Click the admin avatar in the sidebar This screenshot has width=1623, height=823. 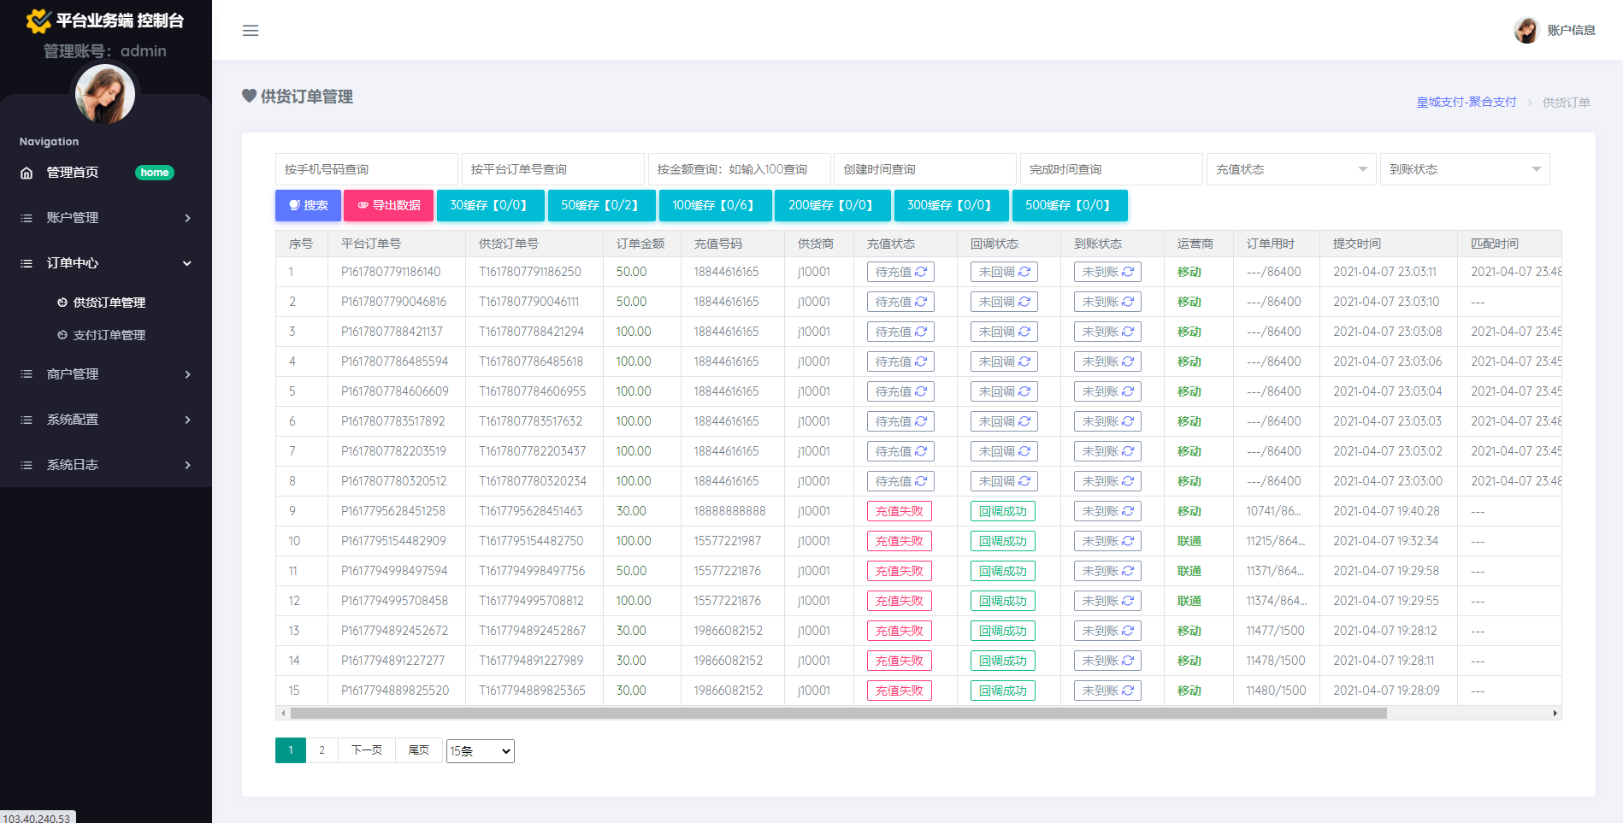point(105,94)
